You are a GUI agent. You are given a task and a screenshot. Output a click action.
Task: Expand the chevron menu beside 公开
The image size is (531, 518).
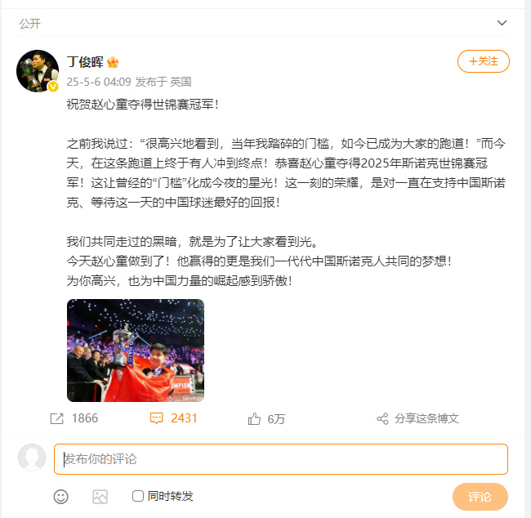502,23
